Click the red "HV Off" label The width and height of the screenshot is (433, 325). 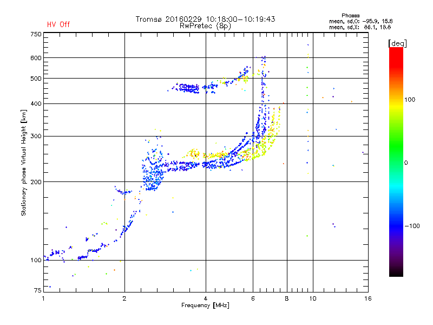click(x=58, y=24)
